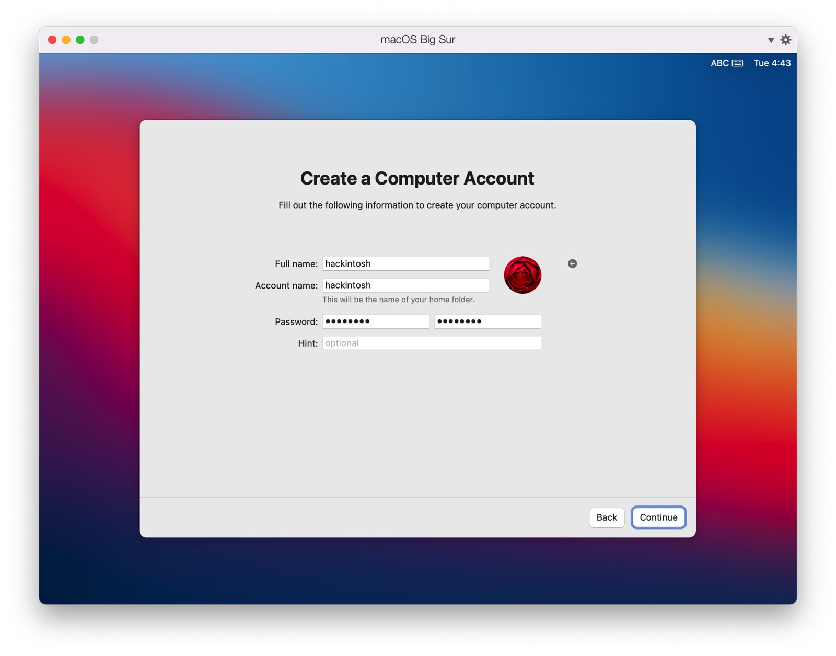Click the Back button
The width and height of the screenshot is (836, 656).
[606, 517]
